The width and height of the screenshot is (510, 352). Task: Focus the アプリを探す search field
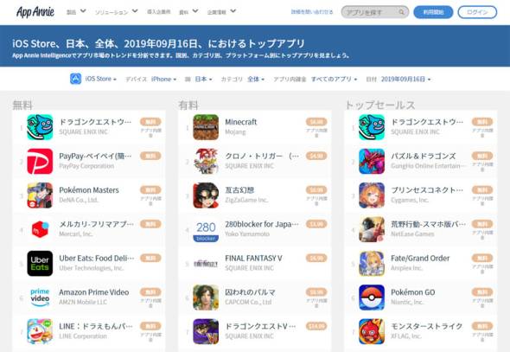[x=374, y=12]
